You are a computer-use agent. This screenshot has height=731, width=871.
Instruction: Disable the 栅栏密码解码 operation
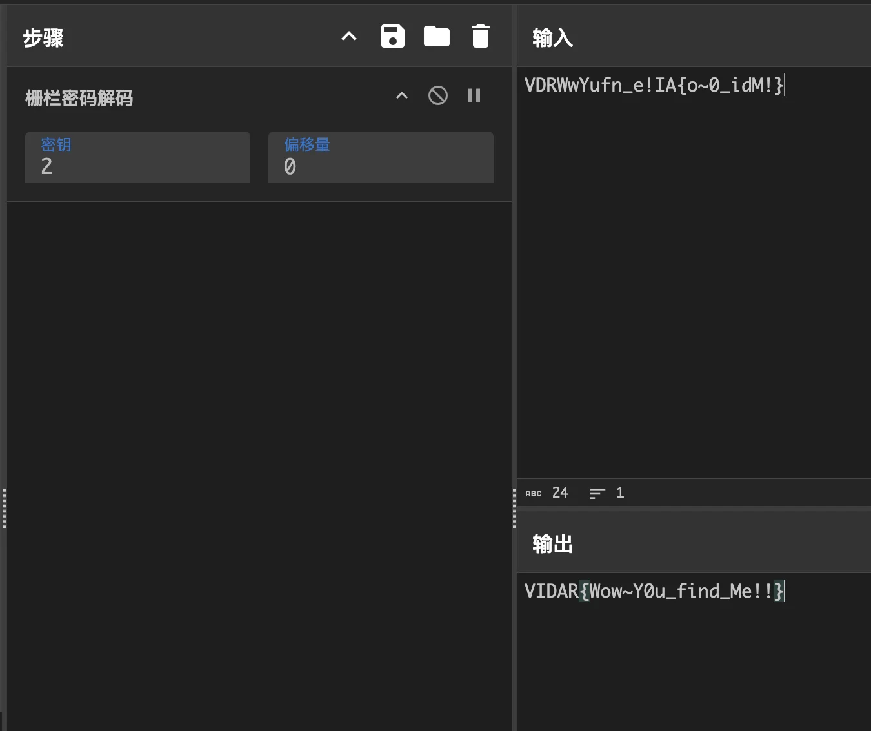click(437, 96)
